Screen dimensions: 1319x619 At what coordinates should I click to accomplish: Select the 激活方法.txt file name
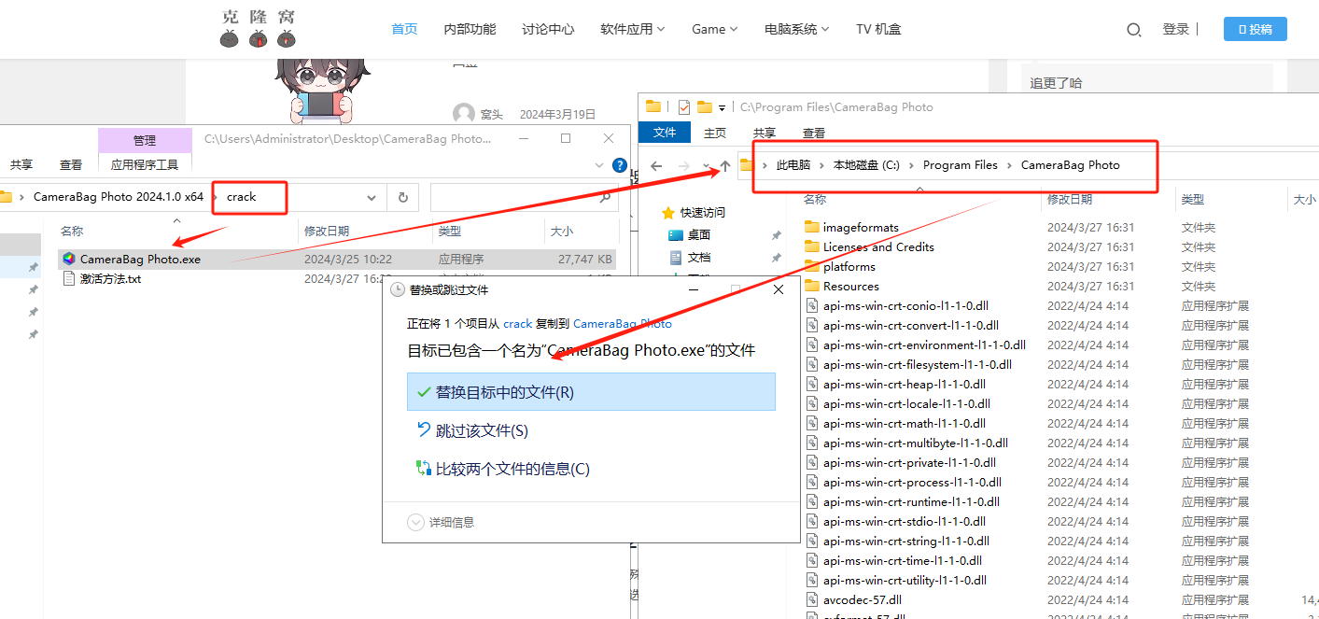tap(110, 278)
